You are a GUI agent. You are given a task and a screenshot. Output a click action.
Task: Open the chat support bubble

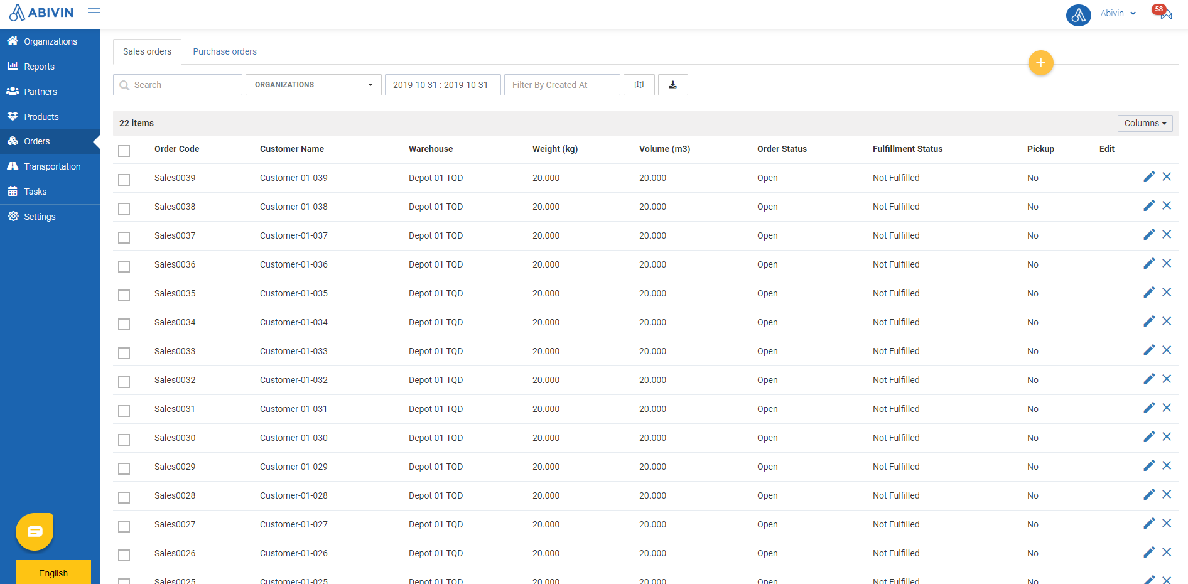35,532
